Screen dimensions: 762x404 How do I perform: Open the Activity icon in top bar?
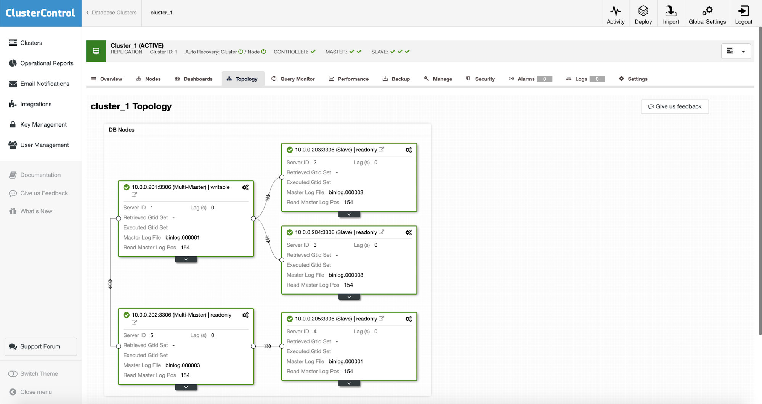pos(615,14)
